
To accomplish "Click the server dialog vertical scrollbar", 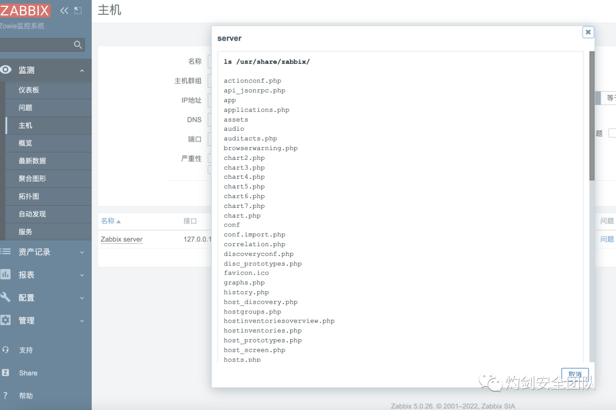I will pos(592,116).
